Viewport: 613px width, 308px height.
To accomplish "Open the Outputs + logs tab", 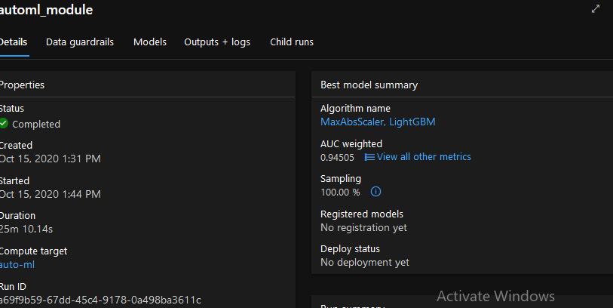I will [217, 42].
